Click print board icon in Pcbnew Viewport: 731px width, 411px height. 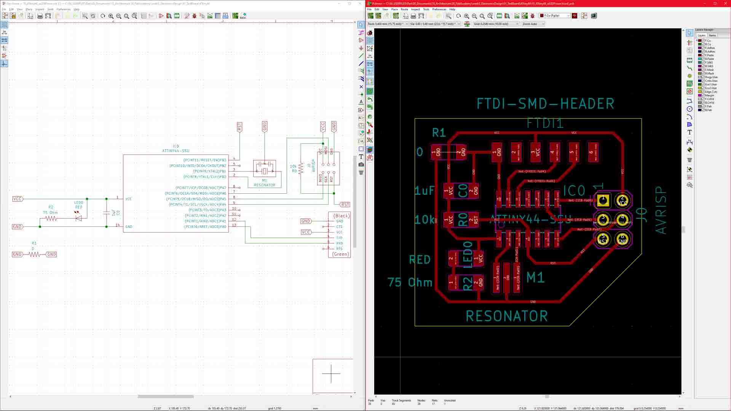click(x=413, y=16)
